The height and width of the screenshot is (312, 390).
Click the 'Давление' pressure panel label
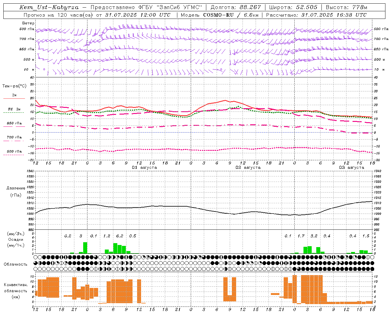(16, 188)
